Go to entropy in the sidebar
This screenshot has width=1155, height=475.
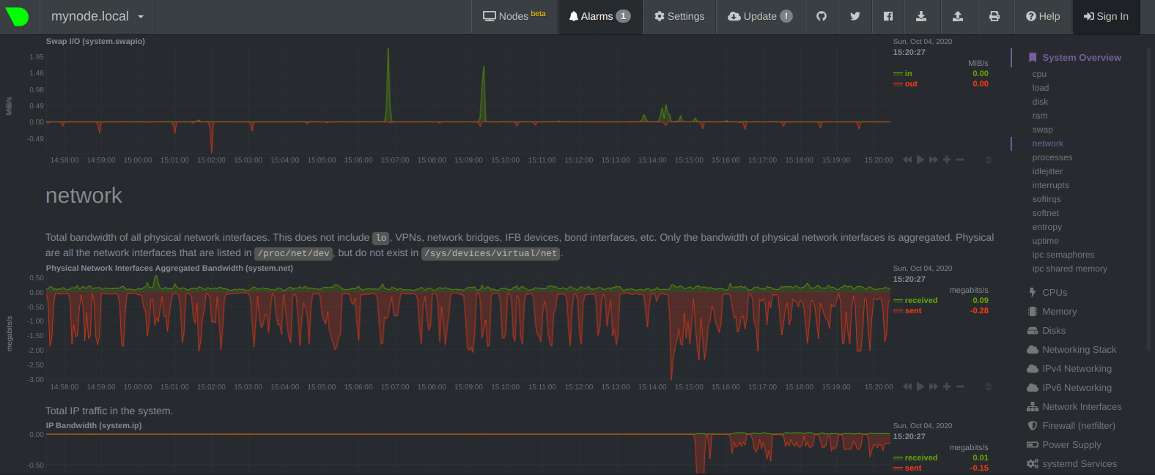click(x=1047, y=227)
